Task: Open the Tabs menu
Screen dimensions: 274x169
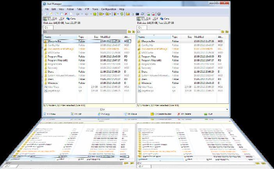Action: (x=79, y=9)
